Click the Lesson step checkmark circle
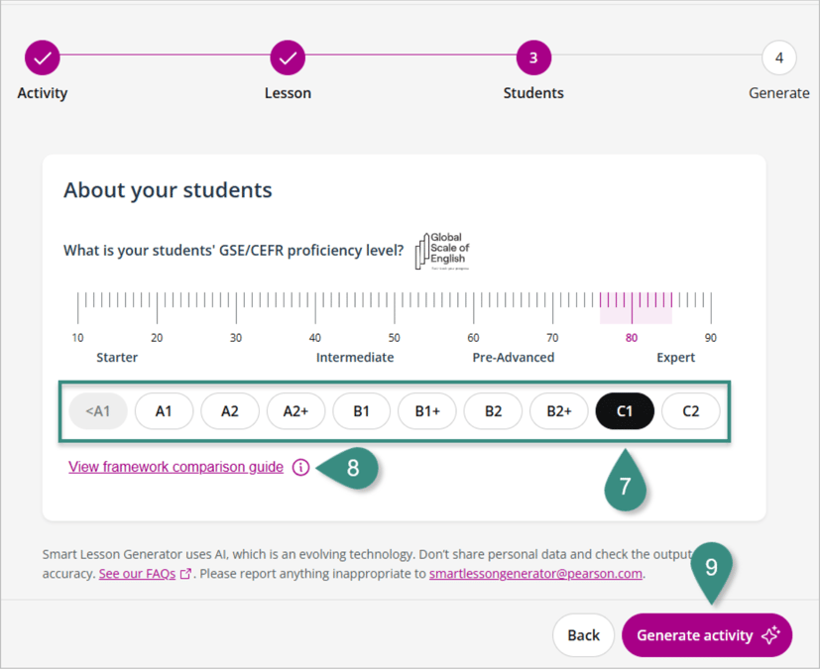Viewport: 820px width, 671px height. 288,58
